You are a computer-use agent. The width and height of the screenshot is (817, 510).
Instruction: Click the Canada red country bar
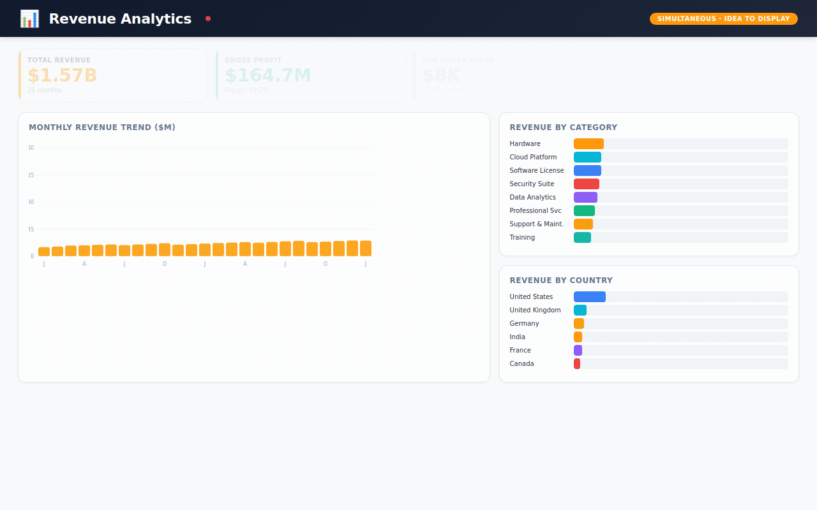[577, 364]
